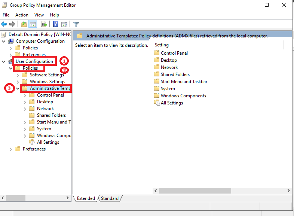Screen dimensions: 294x216
Task: Select Windows Settings in the tree
Action: pyautogui.click(x=48, y=82)
